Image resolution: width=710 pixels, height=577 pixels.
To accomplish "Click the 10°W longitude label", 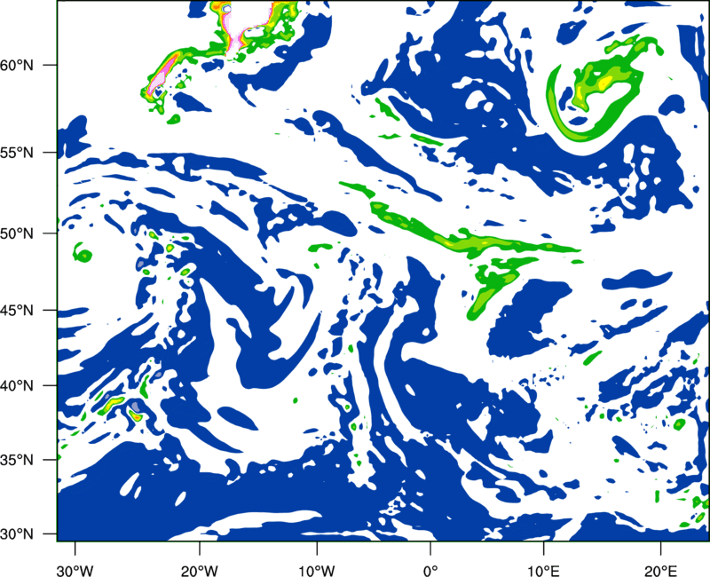I will [317, 570].
